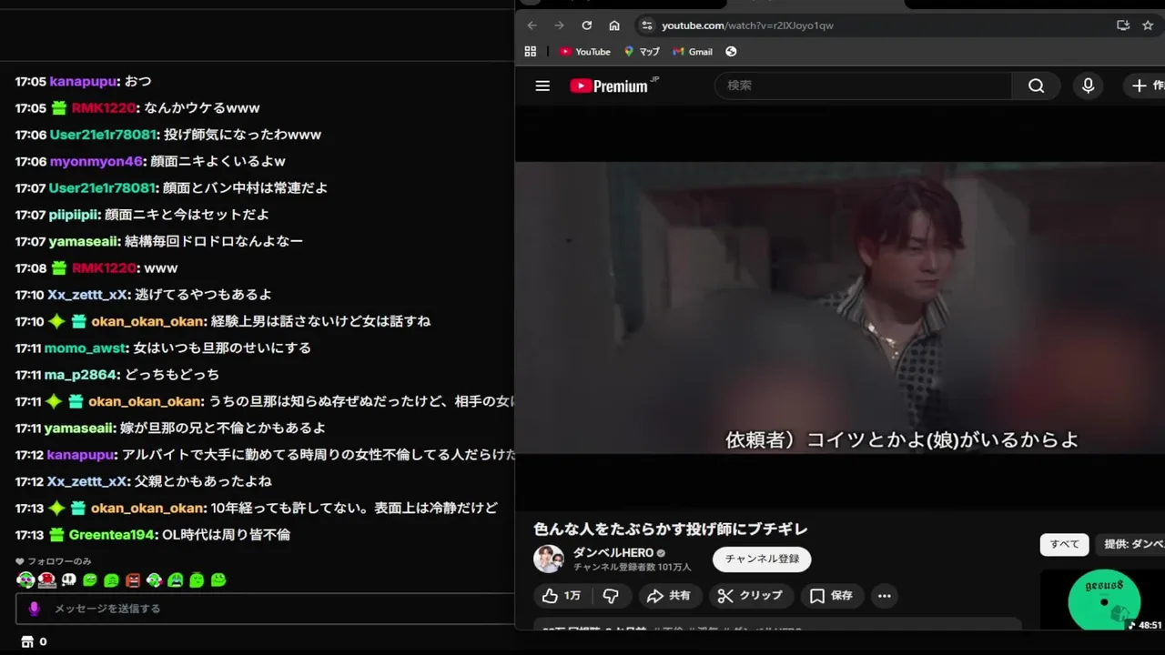Reload the YouTube page
This screenshot has width=1165, height=655.
pos(587,25)
